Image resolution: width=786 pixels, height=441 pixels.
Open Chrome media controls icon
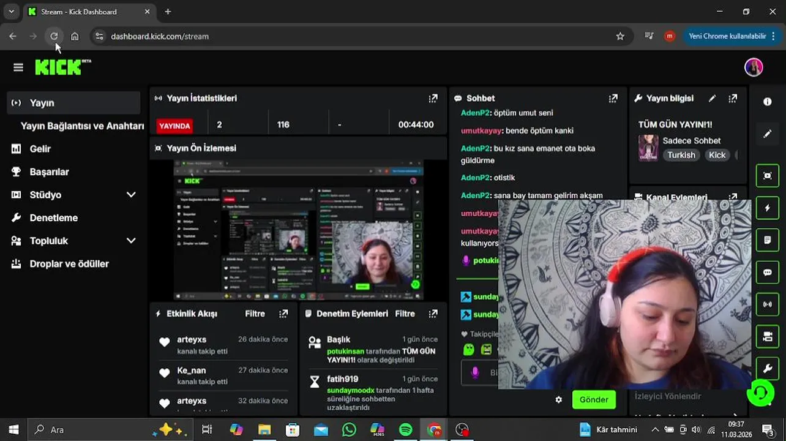pyautogui.click(x=649, y=36)
